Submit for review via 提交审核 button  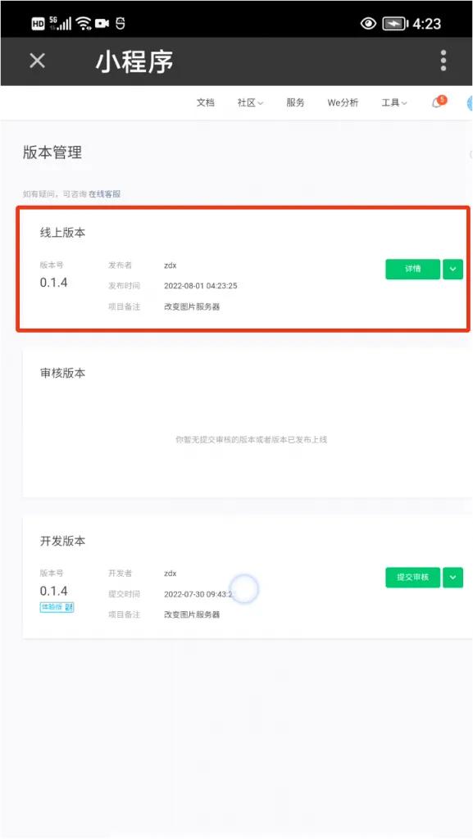point(412,577)
